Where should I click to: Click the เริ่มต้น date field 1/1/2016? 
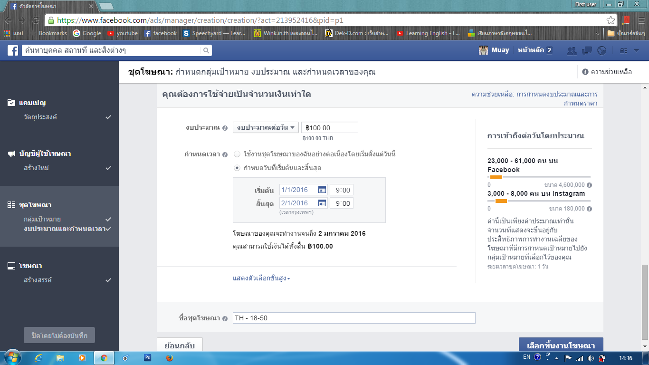click(x=304, y=190)
